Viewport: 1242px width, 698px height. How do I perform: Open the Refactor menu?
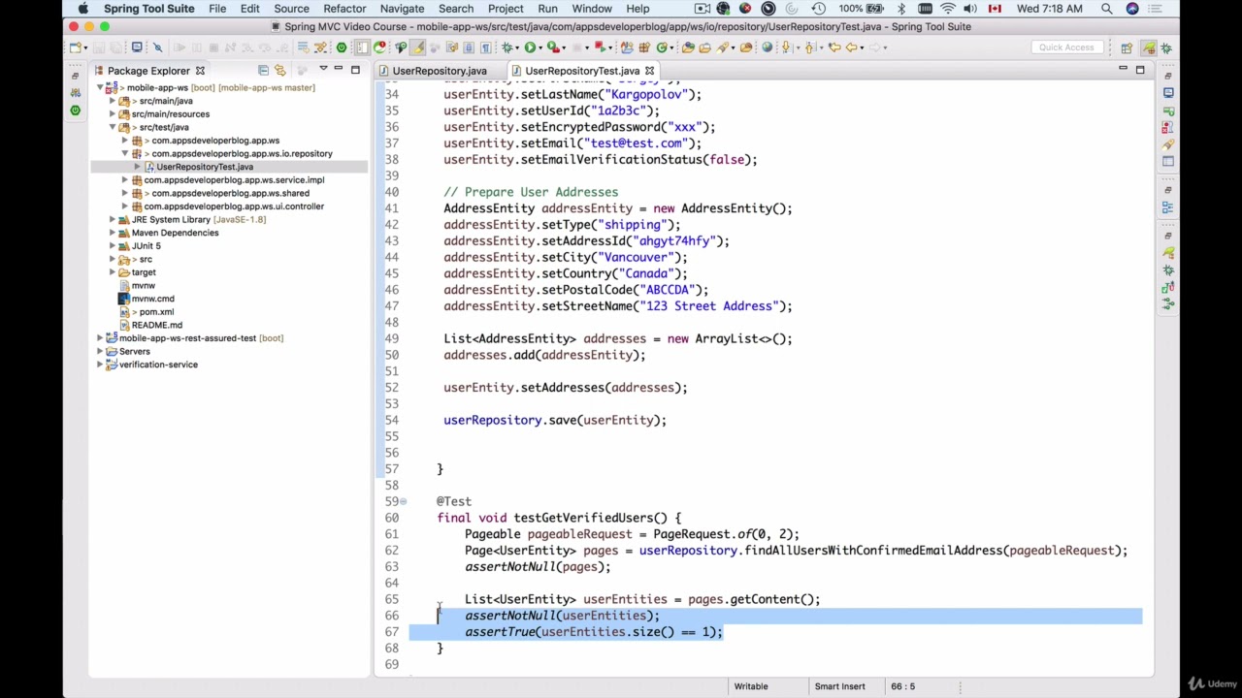344,9
